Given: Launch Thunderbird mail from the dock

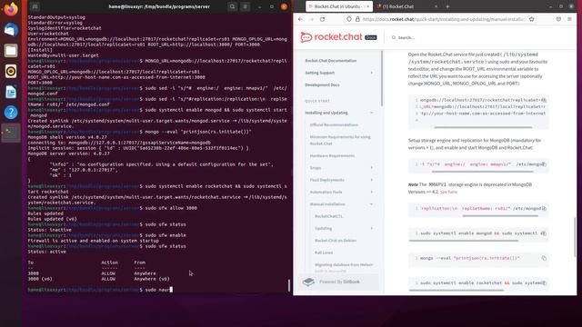Looking at the screenshot, I should pyautogui.click(x=11, y=30).
